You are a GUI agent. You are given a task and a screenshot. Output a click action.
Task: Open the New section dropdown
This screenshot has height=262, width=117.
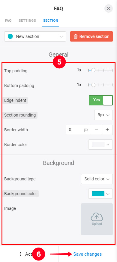(x=35, y=36)
